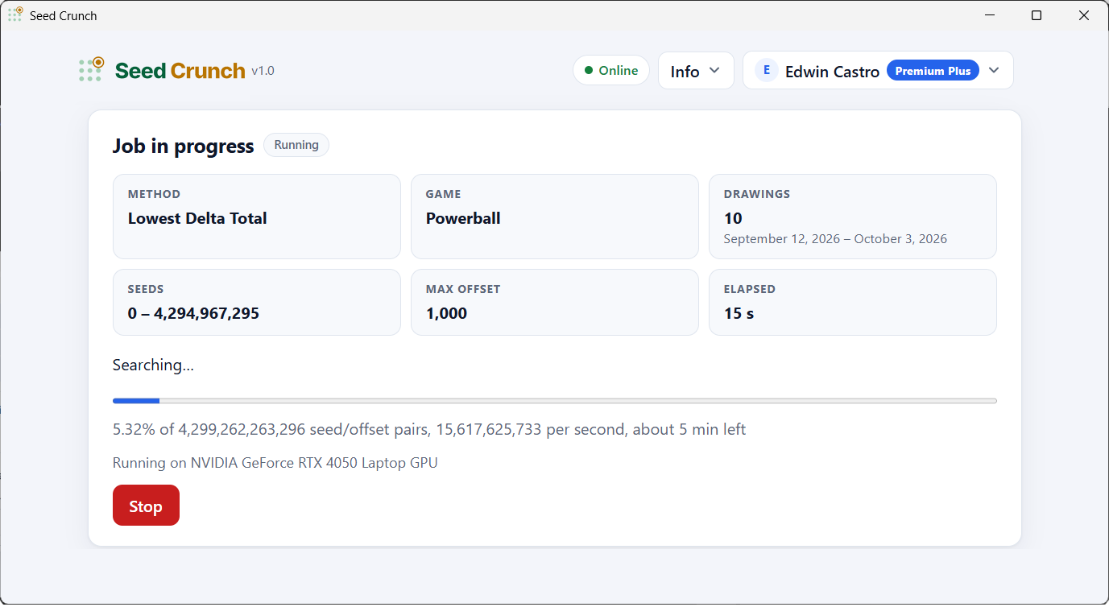
Task: Click the Seed Crunch logo icon in header
Action: 92,69
